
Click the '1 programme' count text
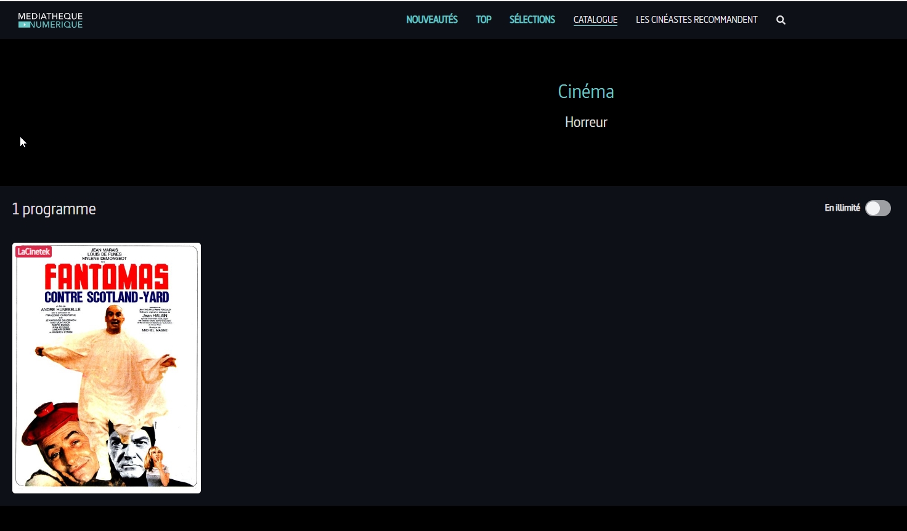coord(54,209)
